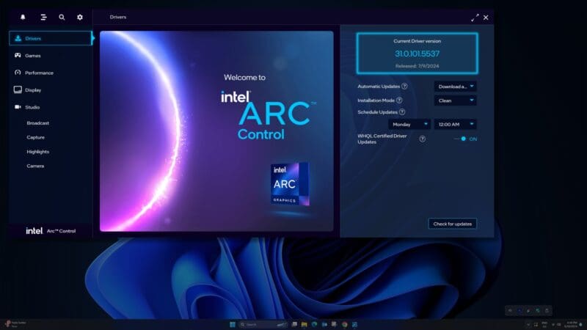Show help for Automatic Updates

(x=404, y=86)
